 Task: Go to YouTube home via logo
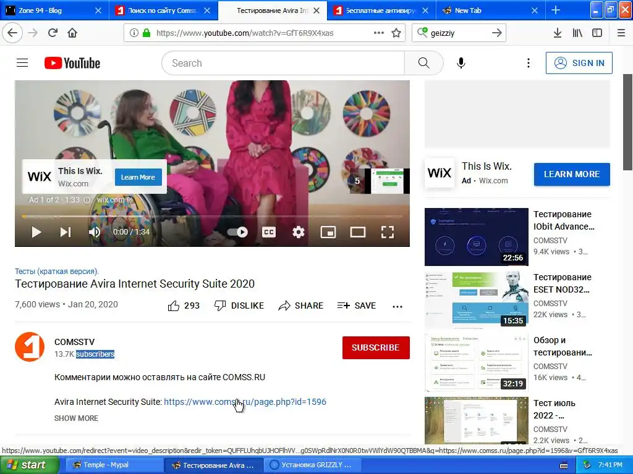click(72, 63)
